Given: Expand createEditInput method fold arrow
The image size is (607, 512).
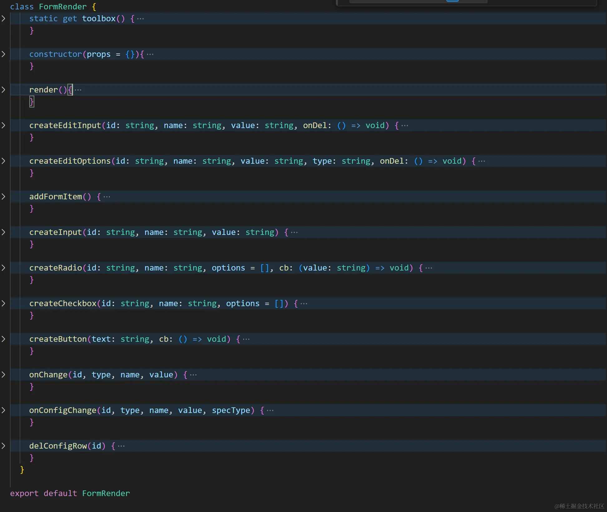Looking at the screenshot, I should coord(3,125).
